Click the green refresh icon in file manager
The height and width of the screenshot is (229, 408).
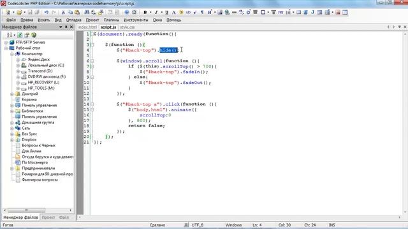[x=20, y=35]
